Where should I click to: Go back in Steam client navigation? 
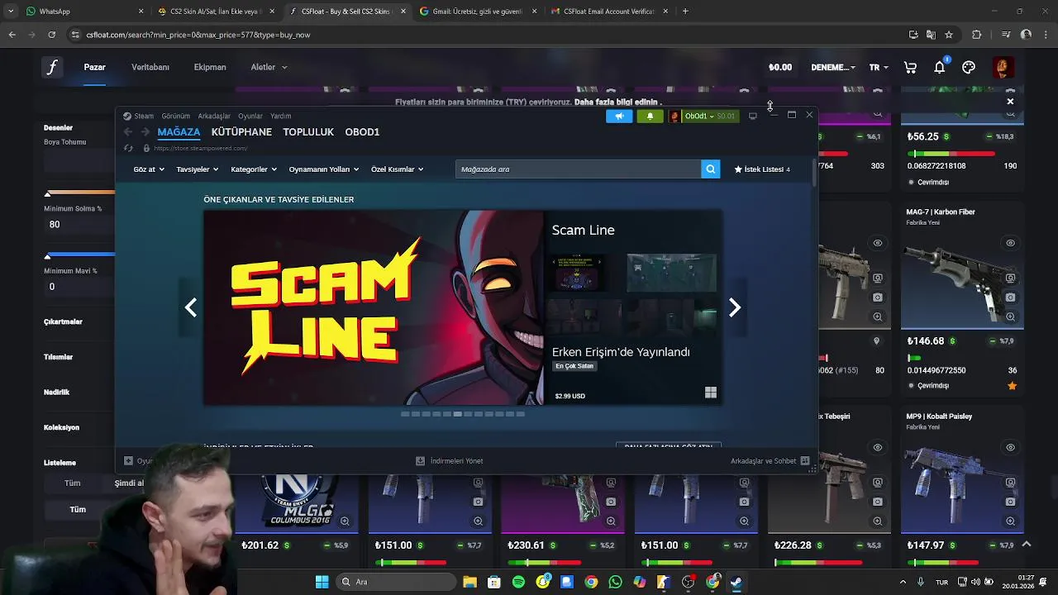tap(128, 132)
